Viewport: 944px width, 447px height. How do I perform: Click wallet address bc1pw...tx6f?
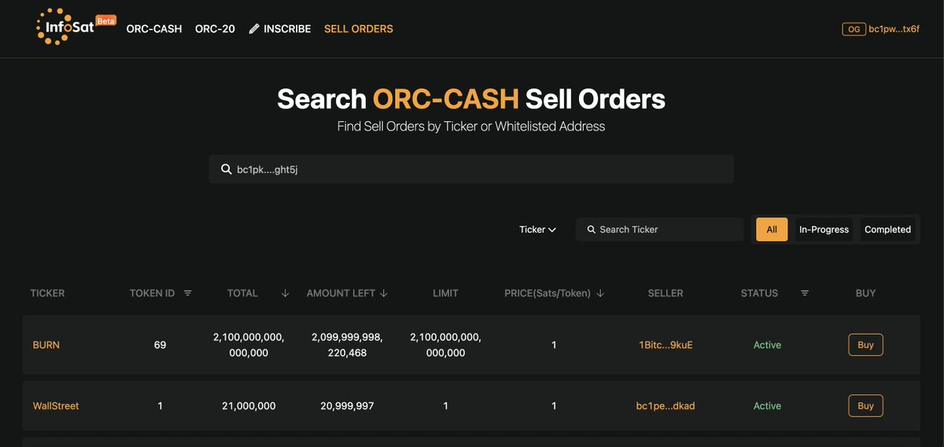pyautogui.click(x=894, y=29)
